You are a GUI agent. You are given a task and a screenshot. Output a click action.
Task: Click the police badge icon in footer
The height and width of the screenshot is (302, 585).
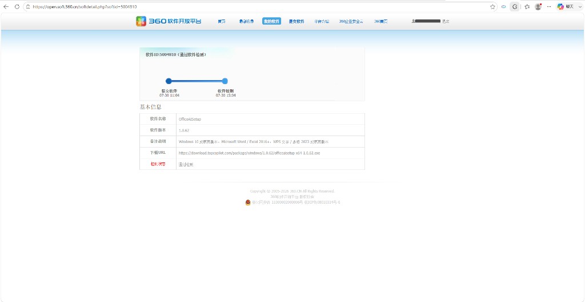[248, 202]
